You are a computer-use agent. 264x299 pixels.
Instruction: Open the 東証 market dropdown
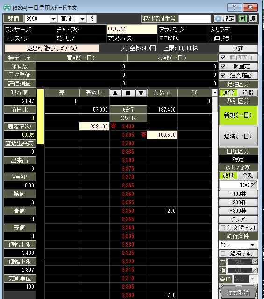point(82,19)
